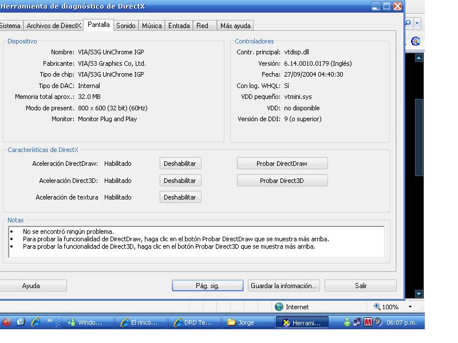This screenshot has width=458, height=343.
Task: Open the Internet Explorer quick launch icon
Action: 36,322
